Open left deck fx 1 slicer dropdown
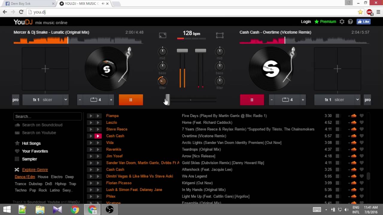 (45, 100)
